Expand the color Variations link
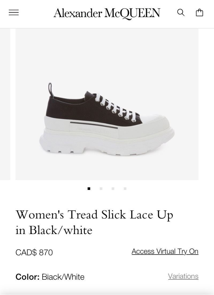 click(x=183, y=276)
